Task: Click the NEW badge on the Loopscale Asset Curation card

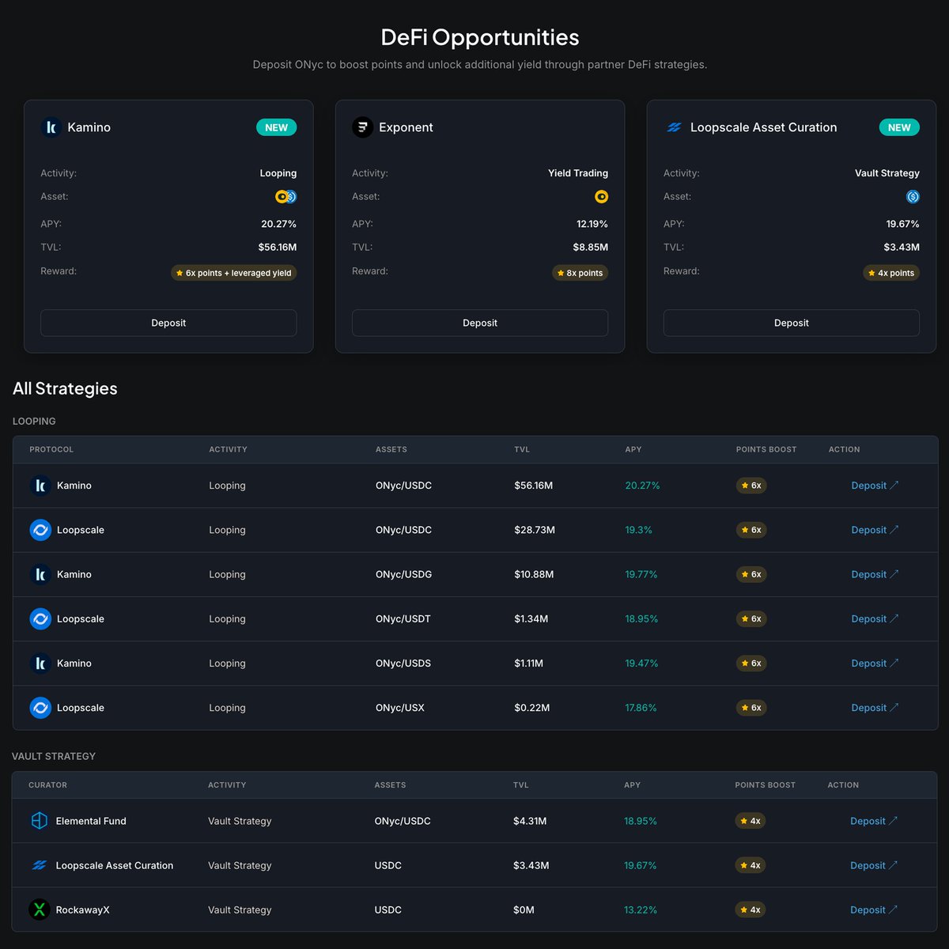Action: (x=899, y=127)
